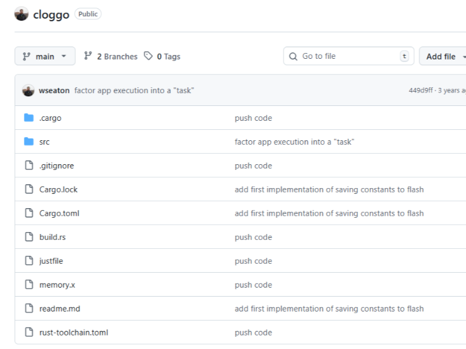
Task: Click the tags icon next to 0 Tags
Action: tap(149, 56)
